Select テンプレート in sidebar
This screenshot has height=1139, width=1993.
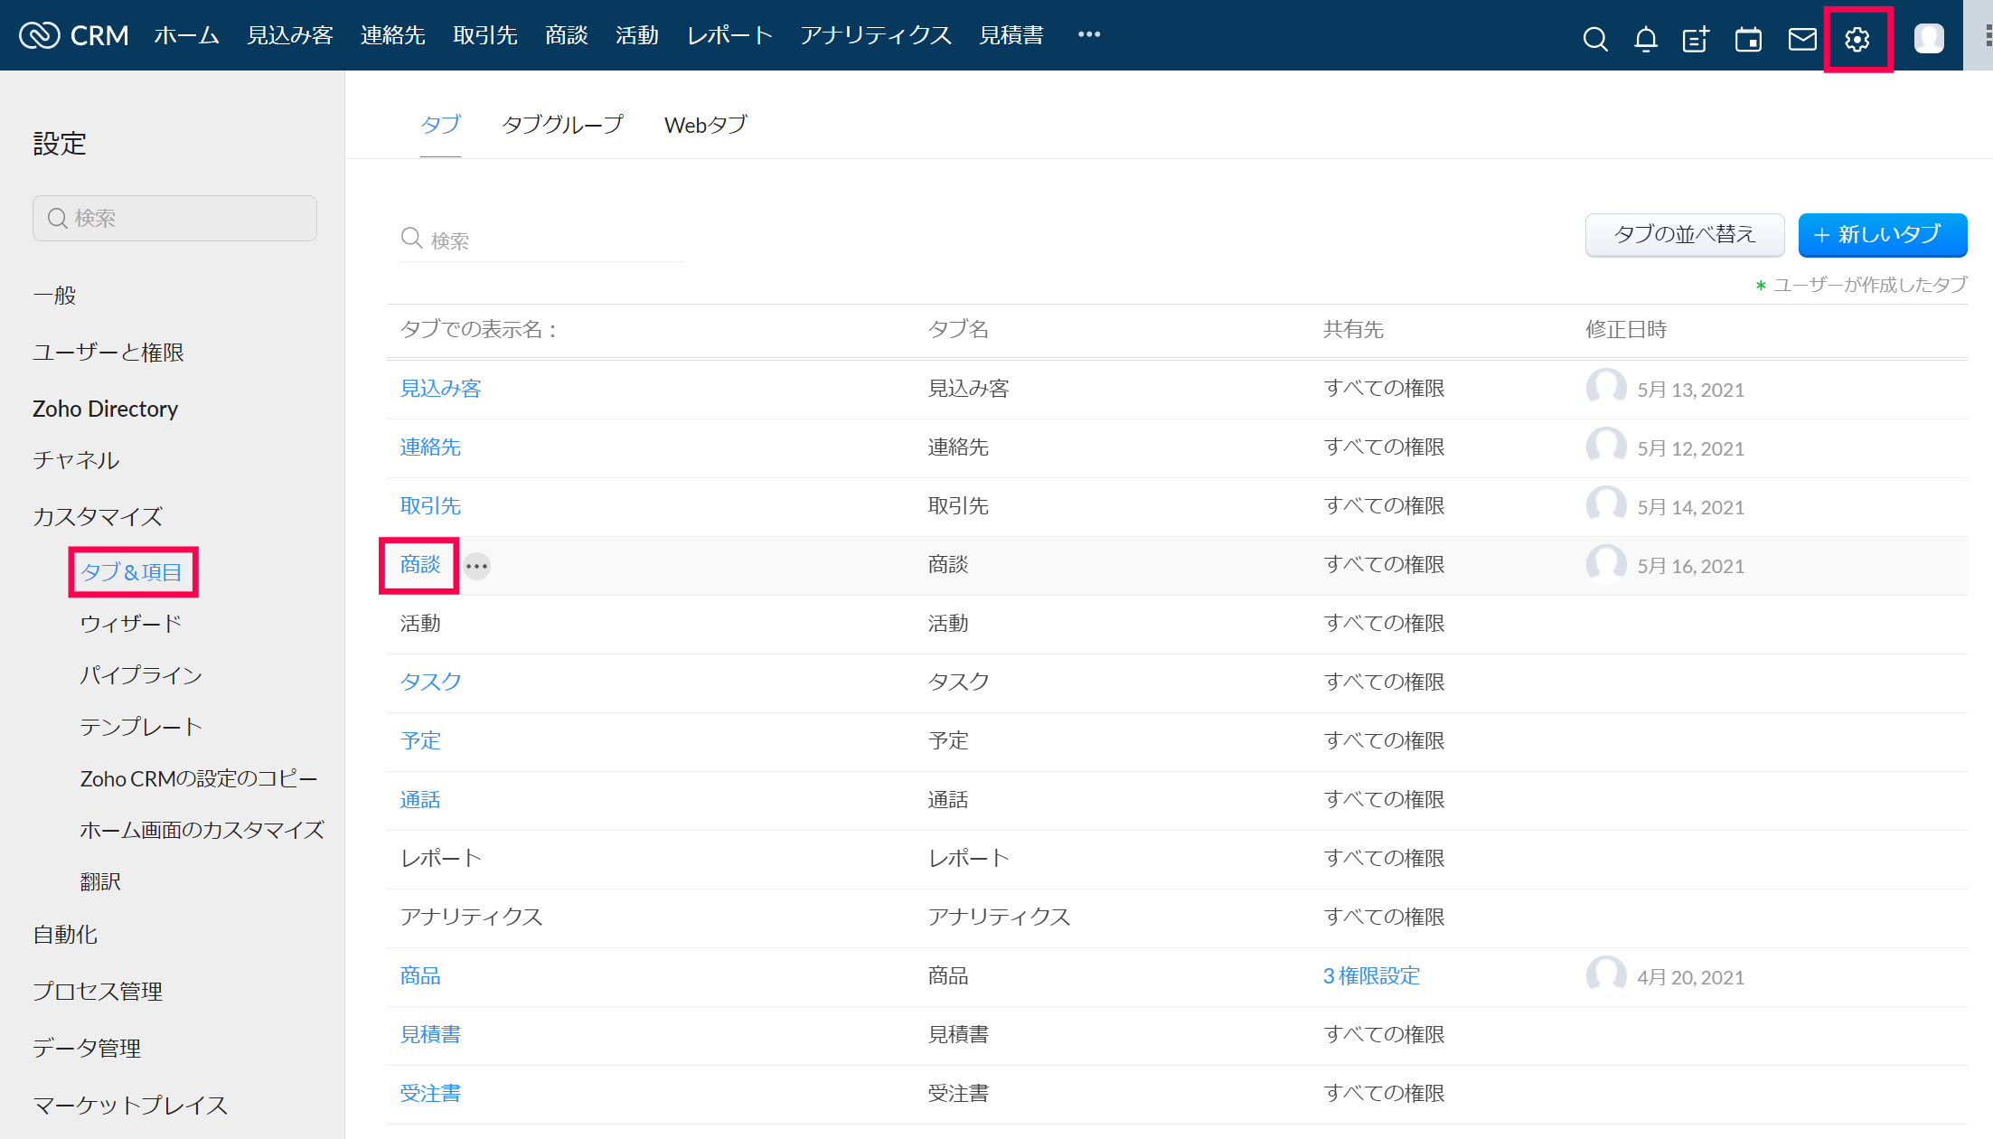point(141,727)
